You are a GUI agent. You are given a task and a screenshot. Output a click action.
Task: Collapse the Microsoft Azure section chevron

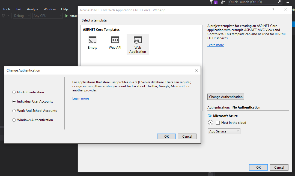coord(210,123)
